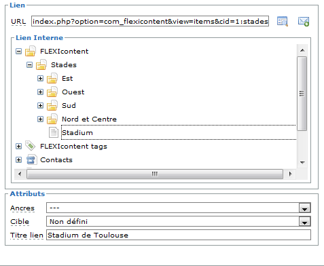Click the Sud folder icon

(x=52, y=105)
